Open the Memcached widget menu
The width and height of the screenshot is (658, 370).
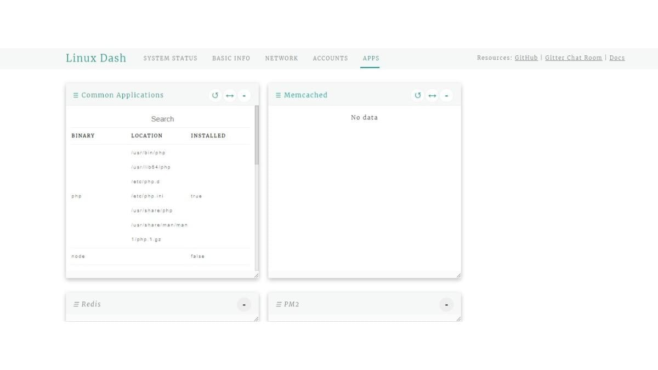pyautogui.click(x=278, y=95)
